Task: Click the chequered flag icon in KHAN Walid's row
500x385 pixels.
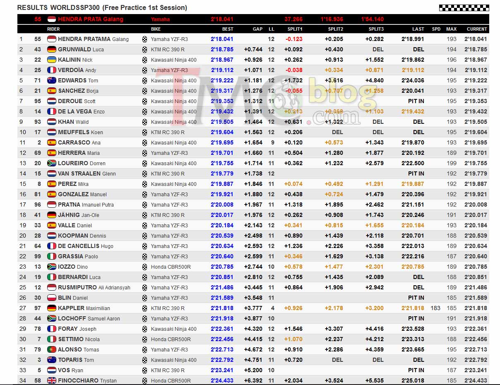Action: [144, 122]
